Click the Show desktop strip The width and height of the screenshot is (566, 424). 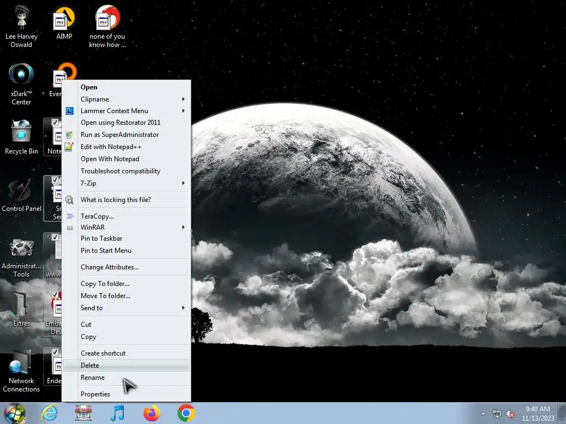(562, 414)
